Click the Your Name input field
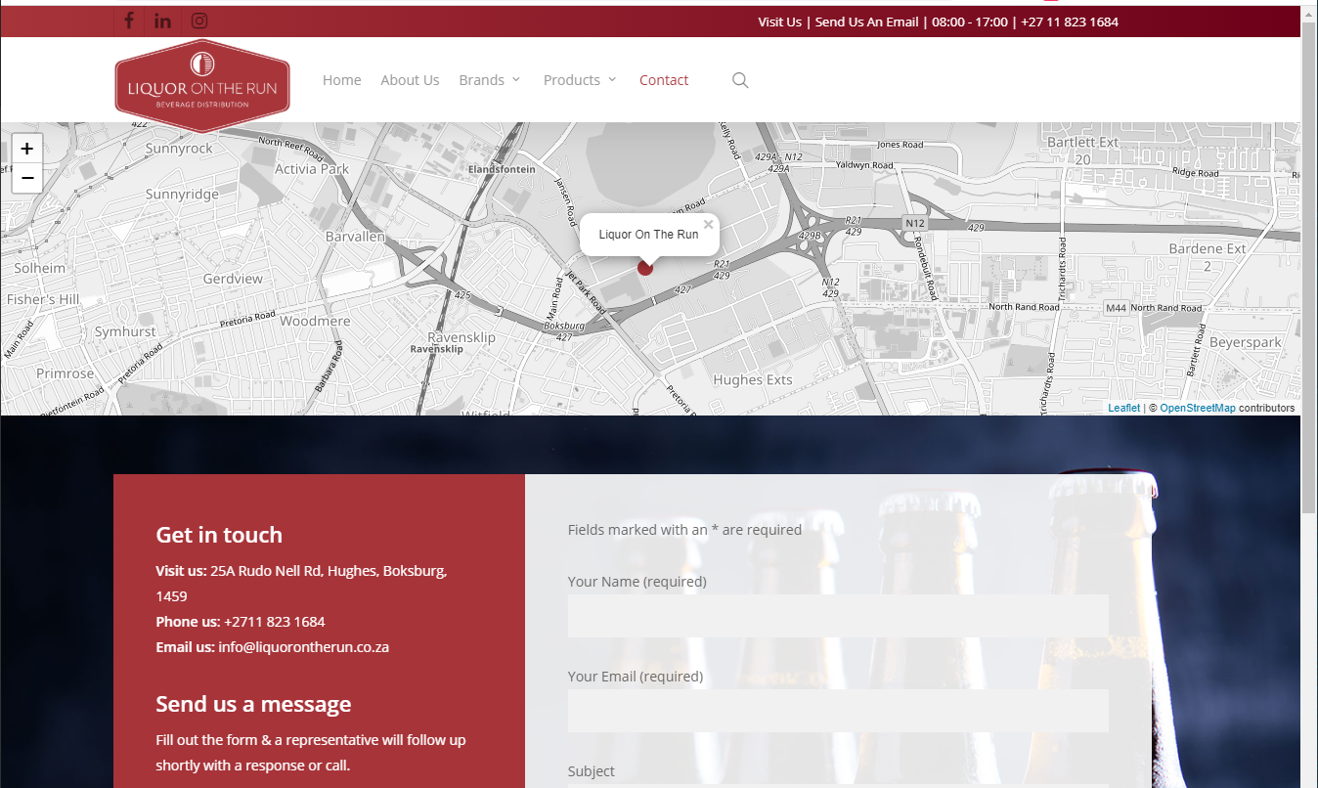Screen dimensions: 1318x788 (x=838, y=616)
